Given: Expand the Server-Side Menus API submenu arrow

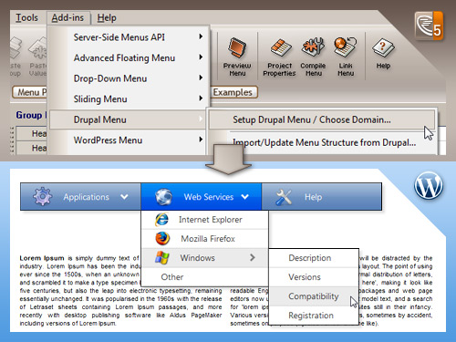Looking at the screenshot, I should pyautogui.click(x=201, y=36).
